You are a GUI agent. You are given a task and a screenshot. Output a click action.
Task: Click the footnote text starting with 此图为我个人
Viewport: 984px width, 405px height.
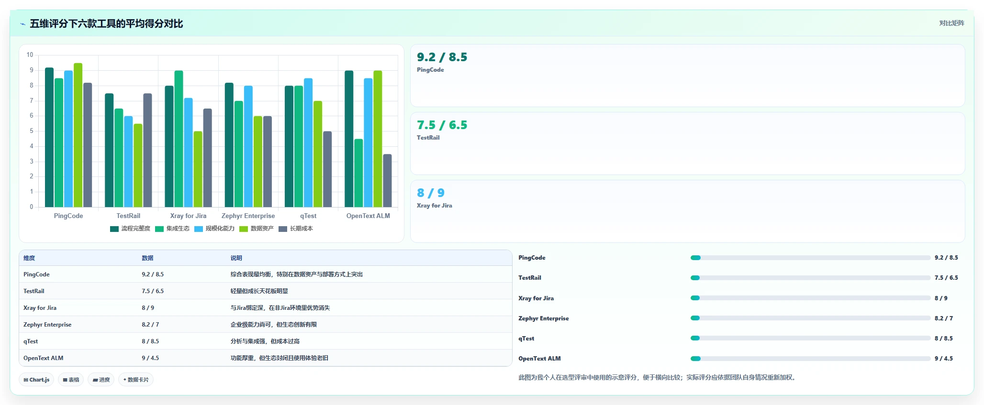(x=658, y=378)
